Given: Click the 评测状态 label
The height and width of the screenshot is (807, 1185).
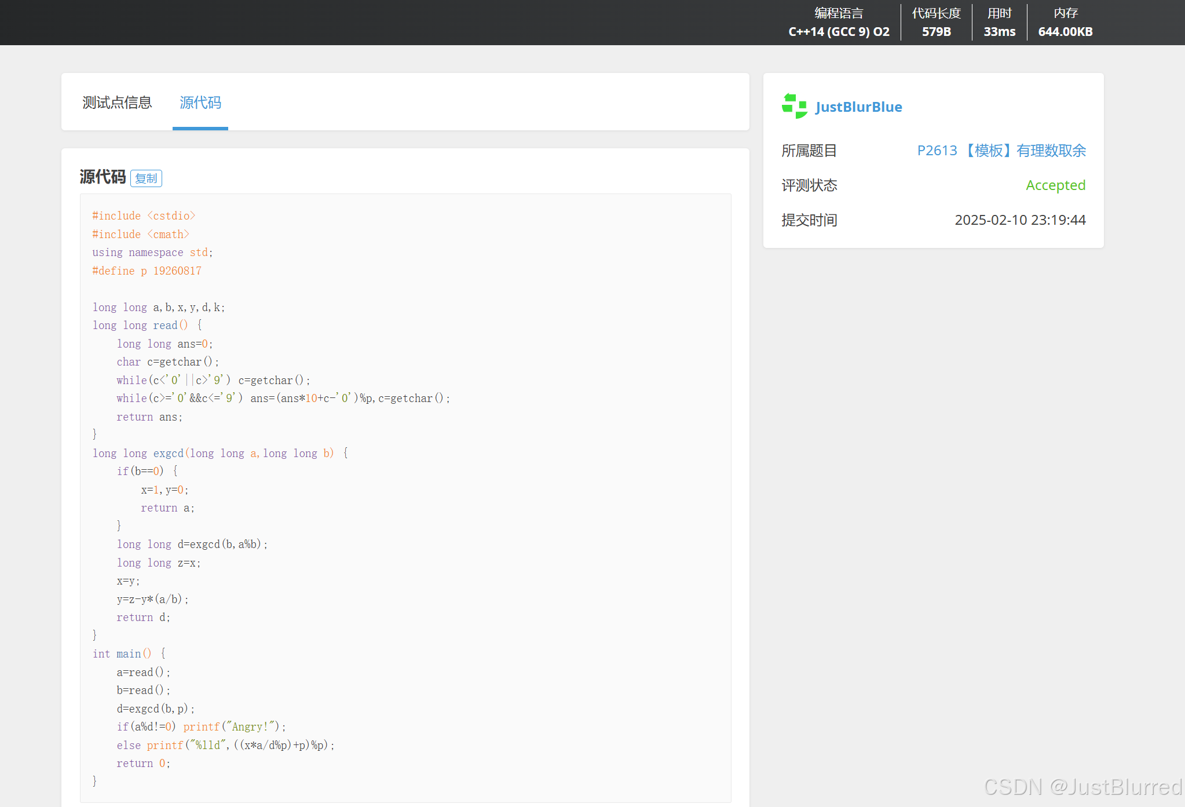Looking at the screenshot, I should click(x=809, y=185).
